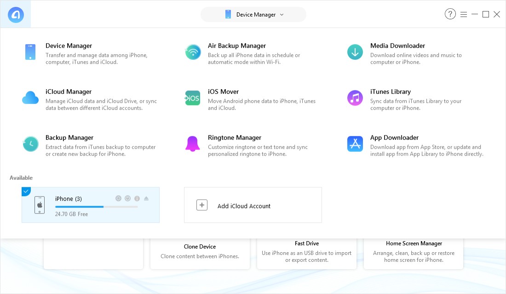The width and height of the screenshot is (506, 294).
Task: Toggle the iPhone (3) selection checkmark
Action: (26, 191)
